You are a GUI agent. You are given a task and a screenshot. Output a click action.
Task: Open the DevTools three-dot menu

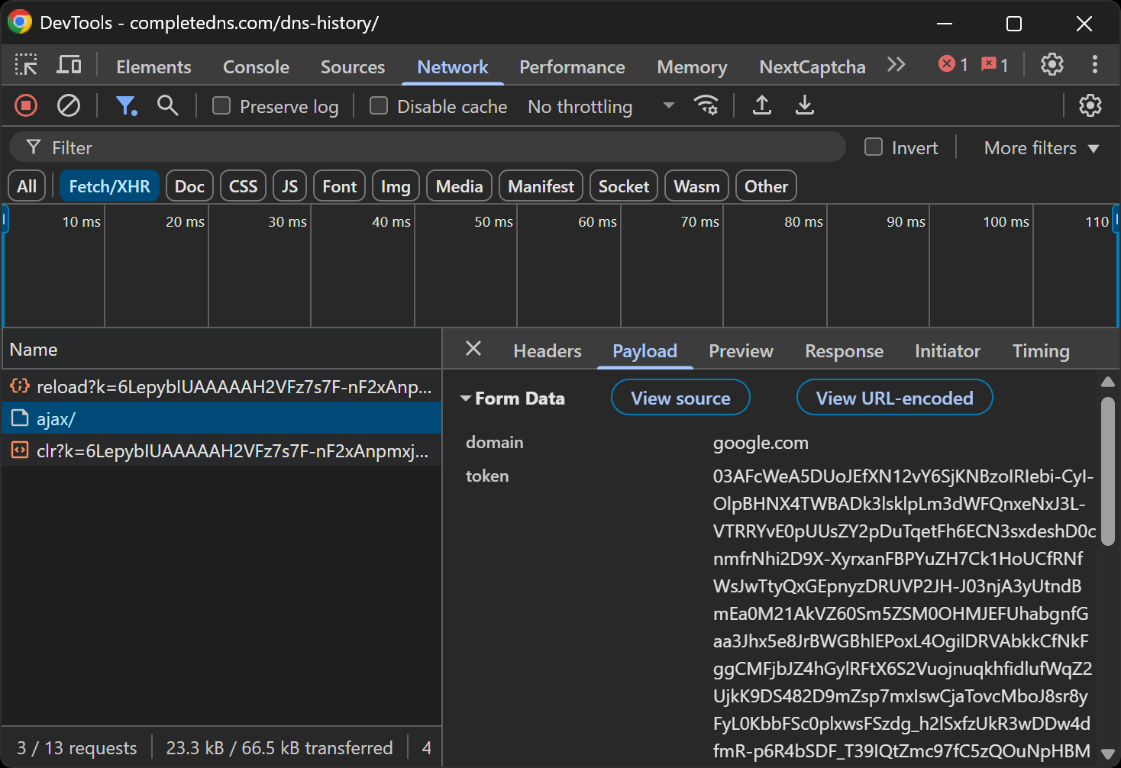pyautogui.click(x=1095, y=65)
